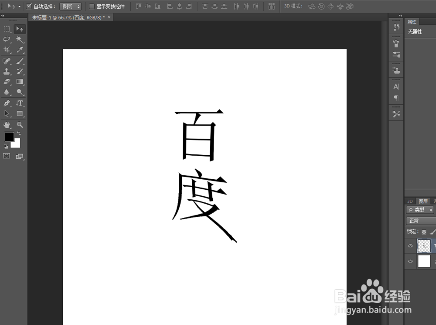Align vertical centers of layers
Screen dimensions: 436x325
click(x=148, y=6)
